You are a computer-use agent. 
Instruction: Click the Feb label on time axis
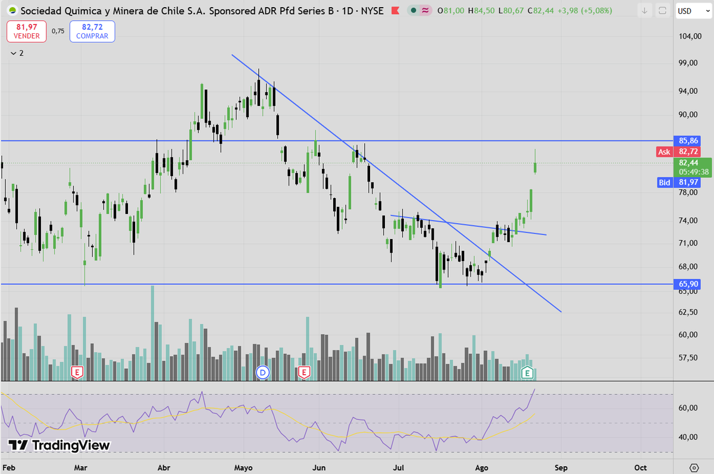(9, 467)
